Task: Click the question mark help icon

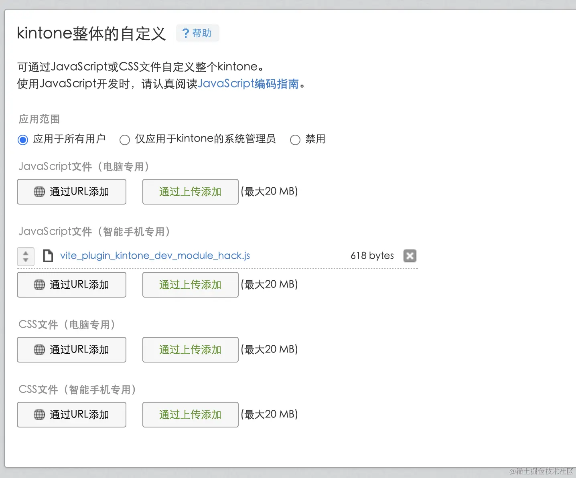Action: (x=185, y=33)
